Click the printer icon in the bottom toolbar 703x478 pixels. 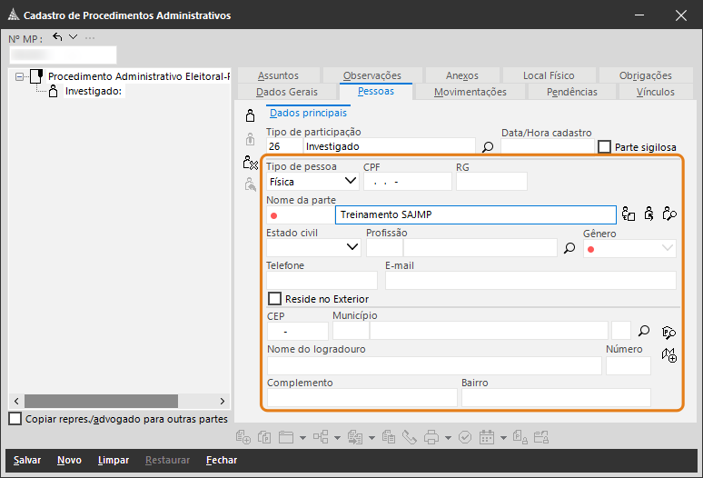pos(431,437)
